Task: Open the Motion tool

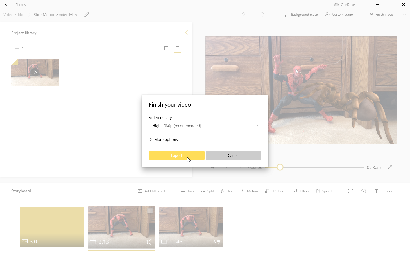Action: coord(249,191)
